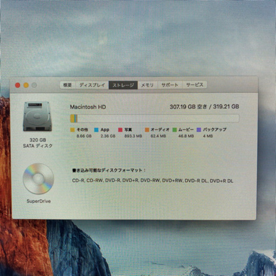Click the 62.4 MB audio value
The height and width of the screenshot is (276, 276).
[158, 136]
